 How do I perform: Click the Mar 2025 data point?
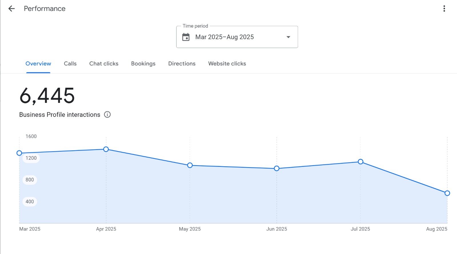tap(19, 153)
